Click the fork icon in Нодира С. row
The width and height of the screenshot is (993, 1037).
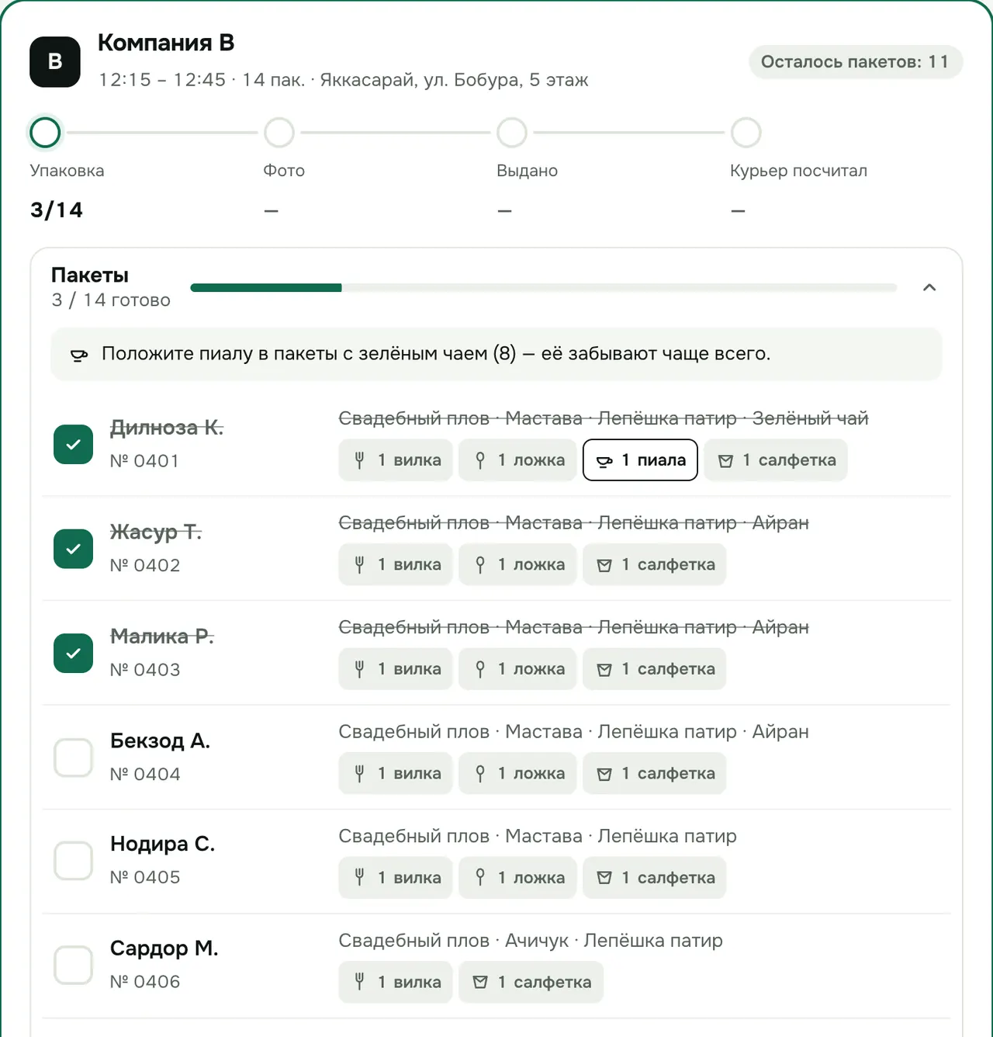pyautogui.click(x=359, y=878)
